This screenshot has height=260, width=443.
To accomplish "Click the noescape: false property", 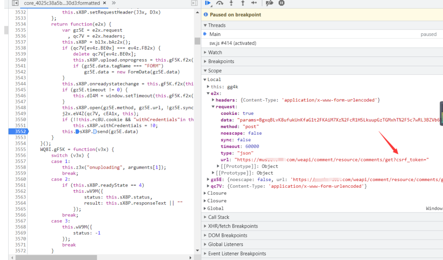I will tap(241, 133).
